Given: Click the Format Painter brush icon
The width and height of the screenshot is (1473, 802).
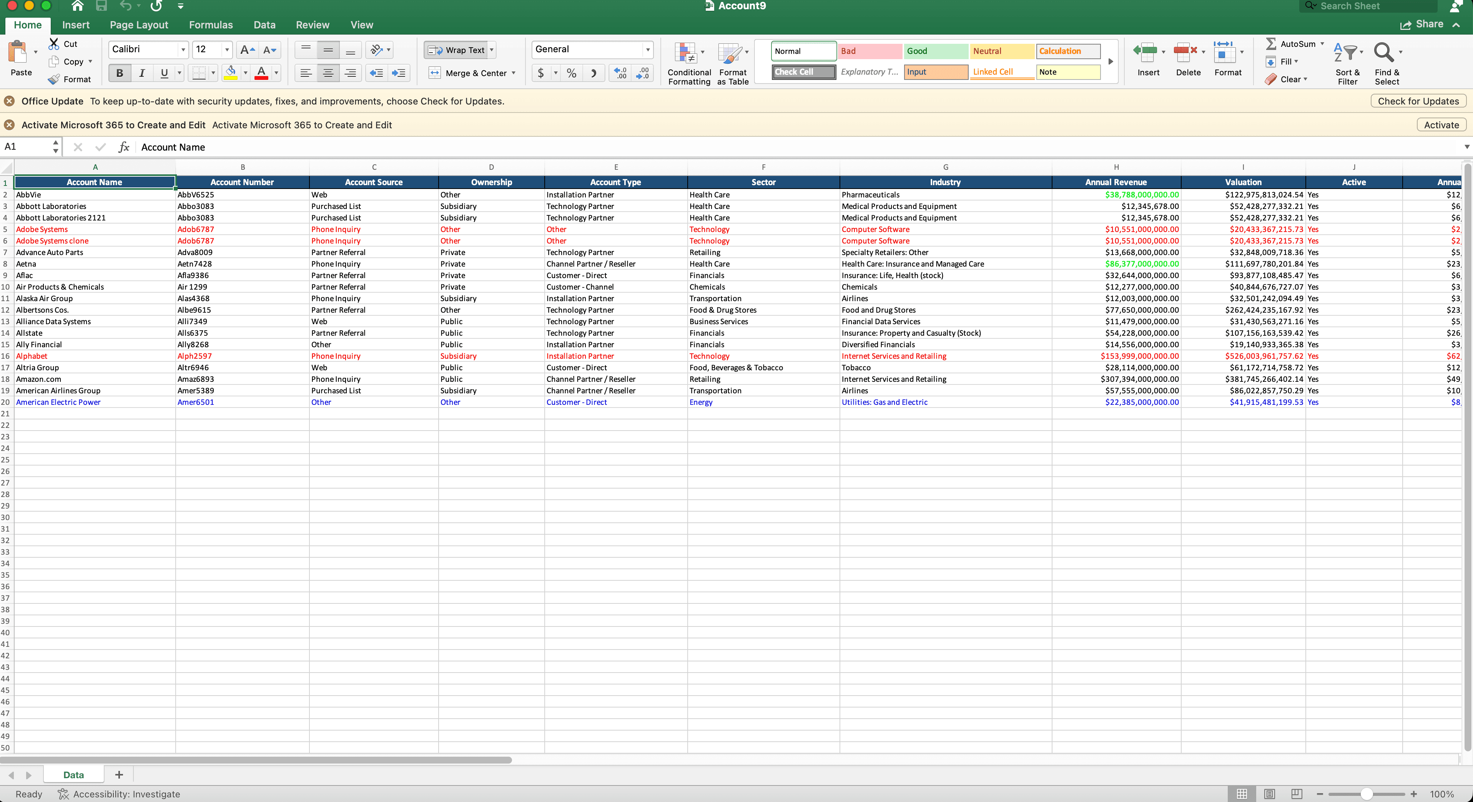Looking at the screenshot, I should point(54,80).
